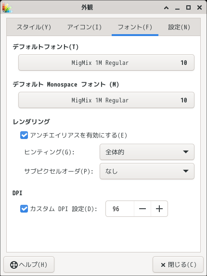Click the DPI value field showing 96

120,209
